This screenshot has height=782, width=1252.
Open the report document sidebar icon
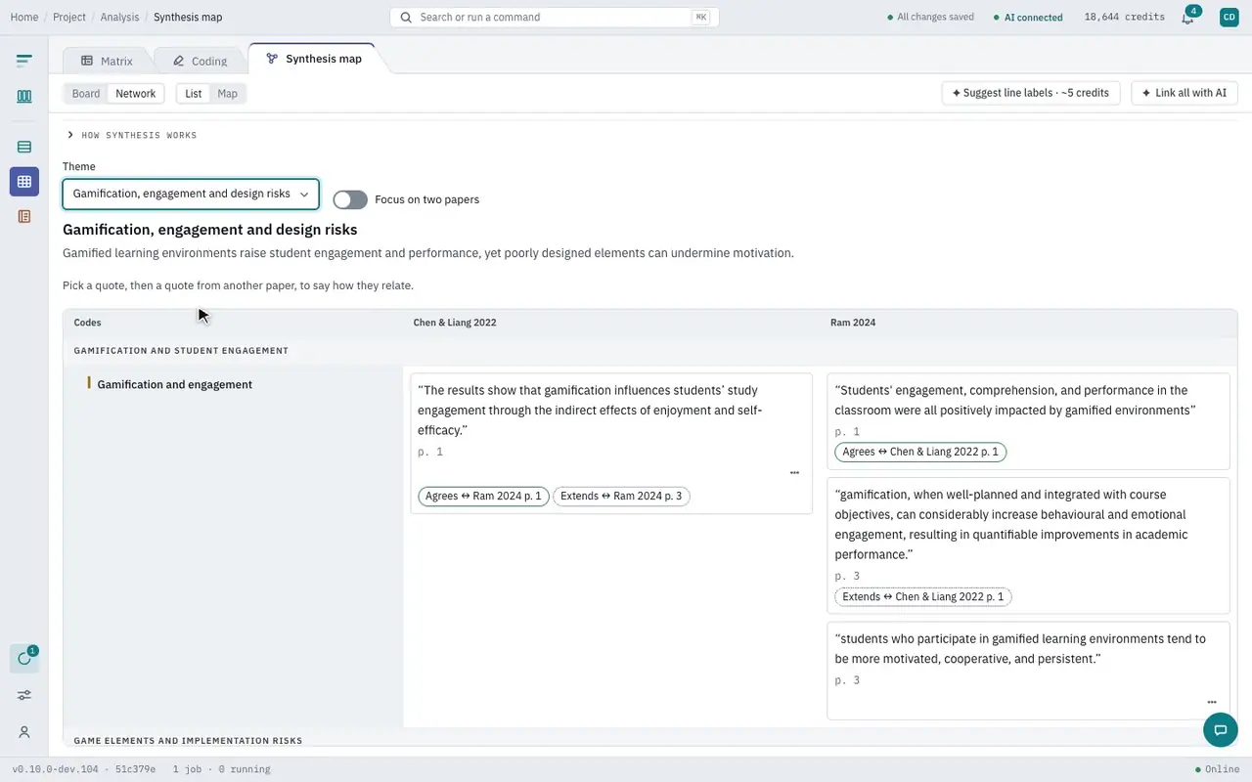pyautogui.click(x=24, y=216)
